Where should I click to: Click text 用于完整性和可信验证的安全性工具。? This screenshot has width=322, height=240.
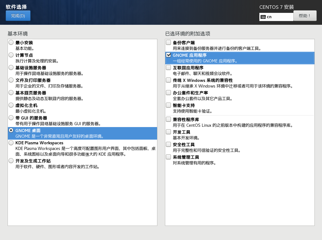(207, 151)
